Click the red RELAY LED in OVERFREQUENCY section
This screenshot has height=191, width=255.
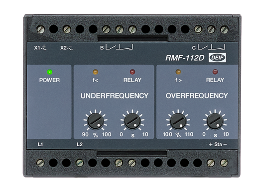pyautogui.click(x=215, y=72)
